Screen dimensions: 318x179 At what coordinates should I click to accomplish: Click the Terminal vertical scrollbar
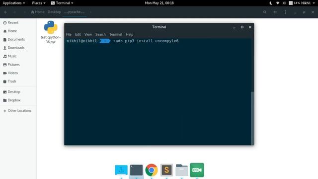252,118
